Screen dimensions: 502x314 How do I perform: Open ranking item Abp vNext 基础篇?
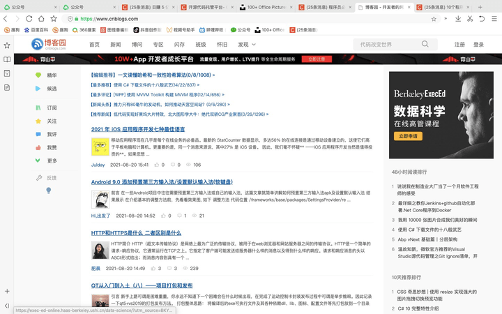click(427, 239)
